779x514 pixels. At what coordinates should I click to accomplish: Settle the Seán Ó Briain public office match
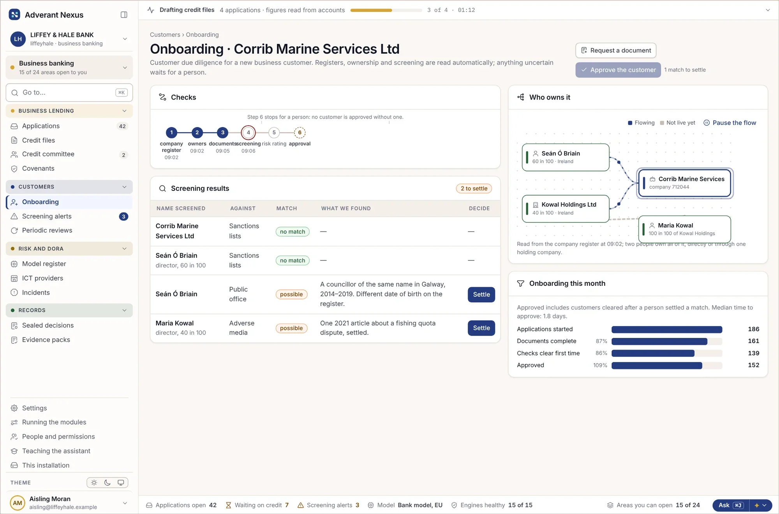pyautogui.click(x=481, y=295)
